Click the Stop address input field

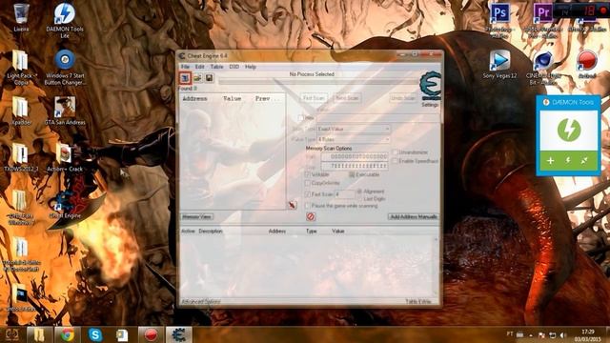[x=355, y=166]
